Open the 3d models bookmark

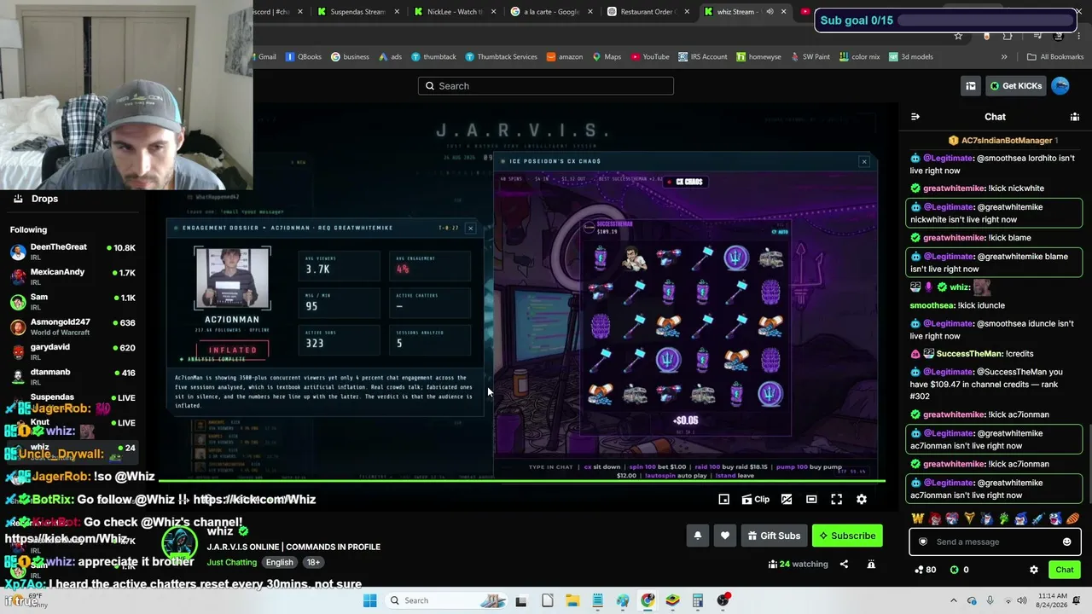click(911, 57)
